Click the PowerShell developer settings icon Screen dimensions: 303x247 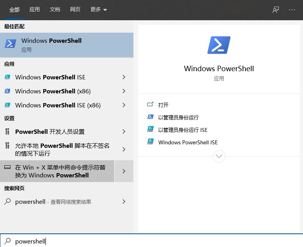[x=7, y=131]
